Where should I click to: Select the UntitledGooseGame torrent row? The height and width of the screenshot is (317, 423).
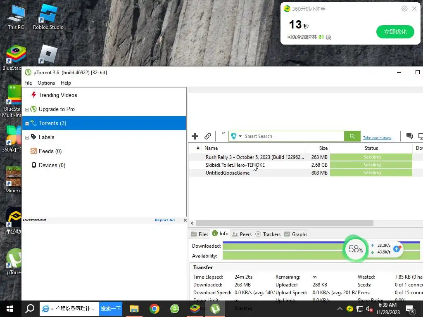click(x=228, y=173)
